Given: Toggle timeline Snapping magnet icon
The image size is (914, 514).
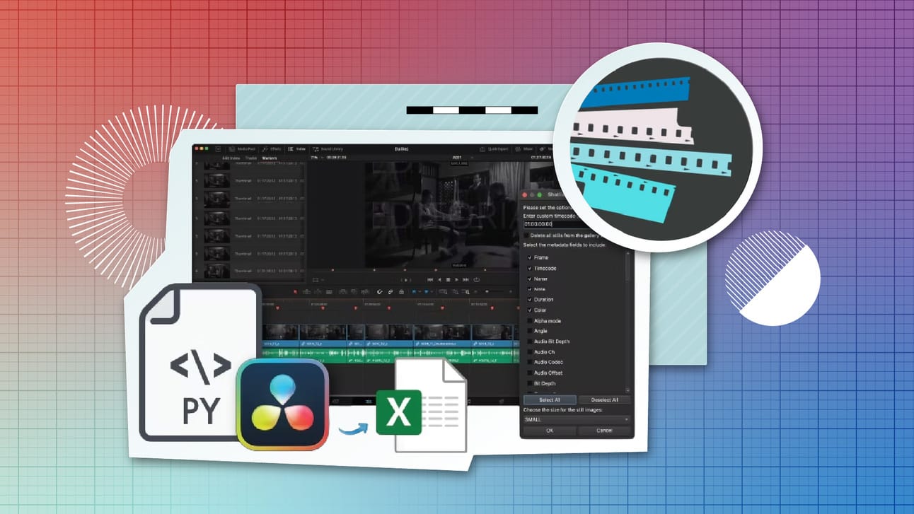Looking at the screenshot, I should click(x=379, y=291).
